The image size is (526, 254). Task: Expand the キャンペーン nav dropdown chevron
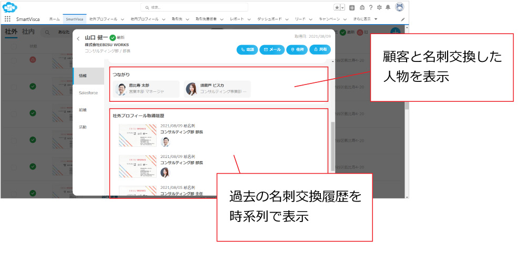tap(345, 19)
